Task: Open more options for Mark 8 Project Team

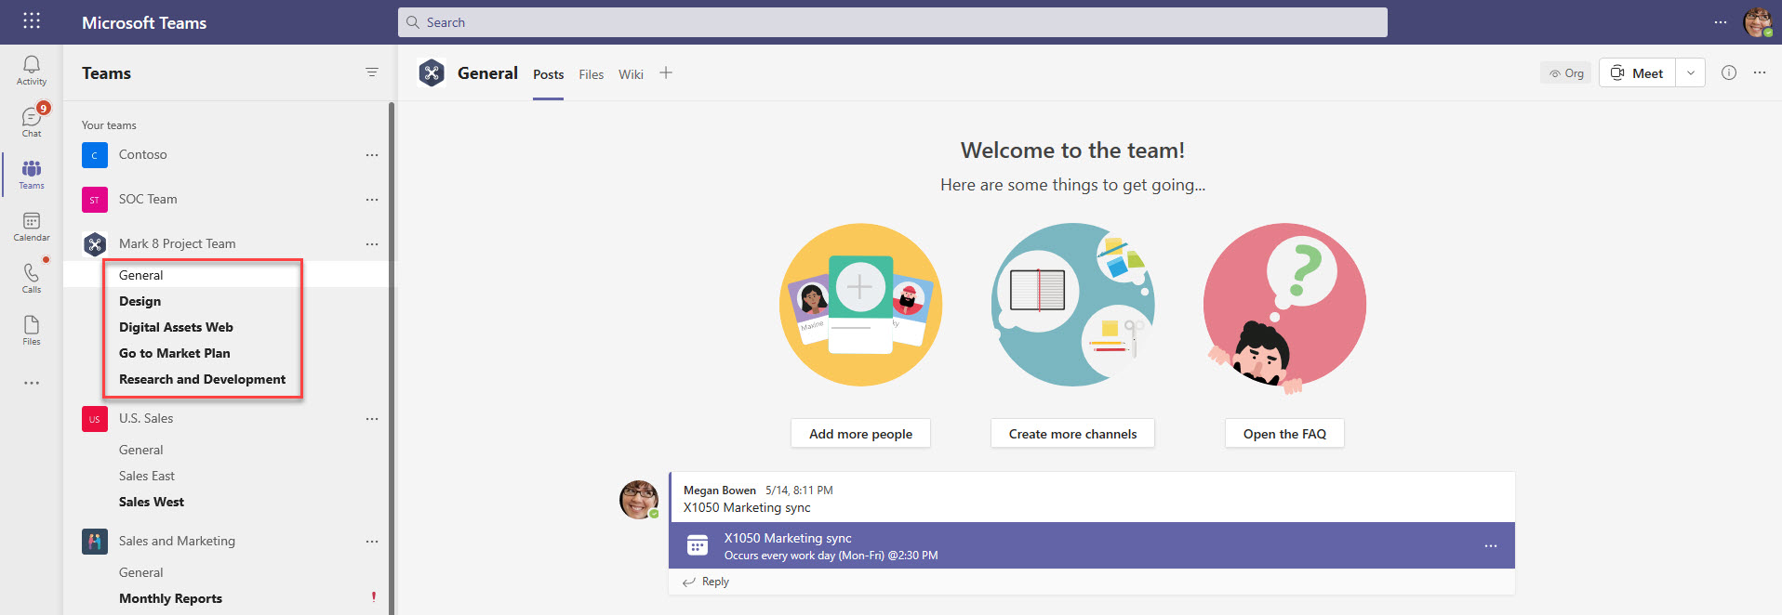Action: (372, 244)
